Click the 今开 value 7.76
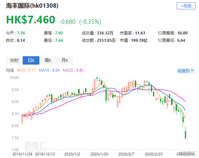The width and height of the screenshot is (199, 158). pyautogui.click(x=21, y=33)
